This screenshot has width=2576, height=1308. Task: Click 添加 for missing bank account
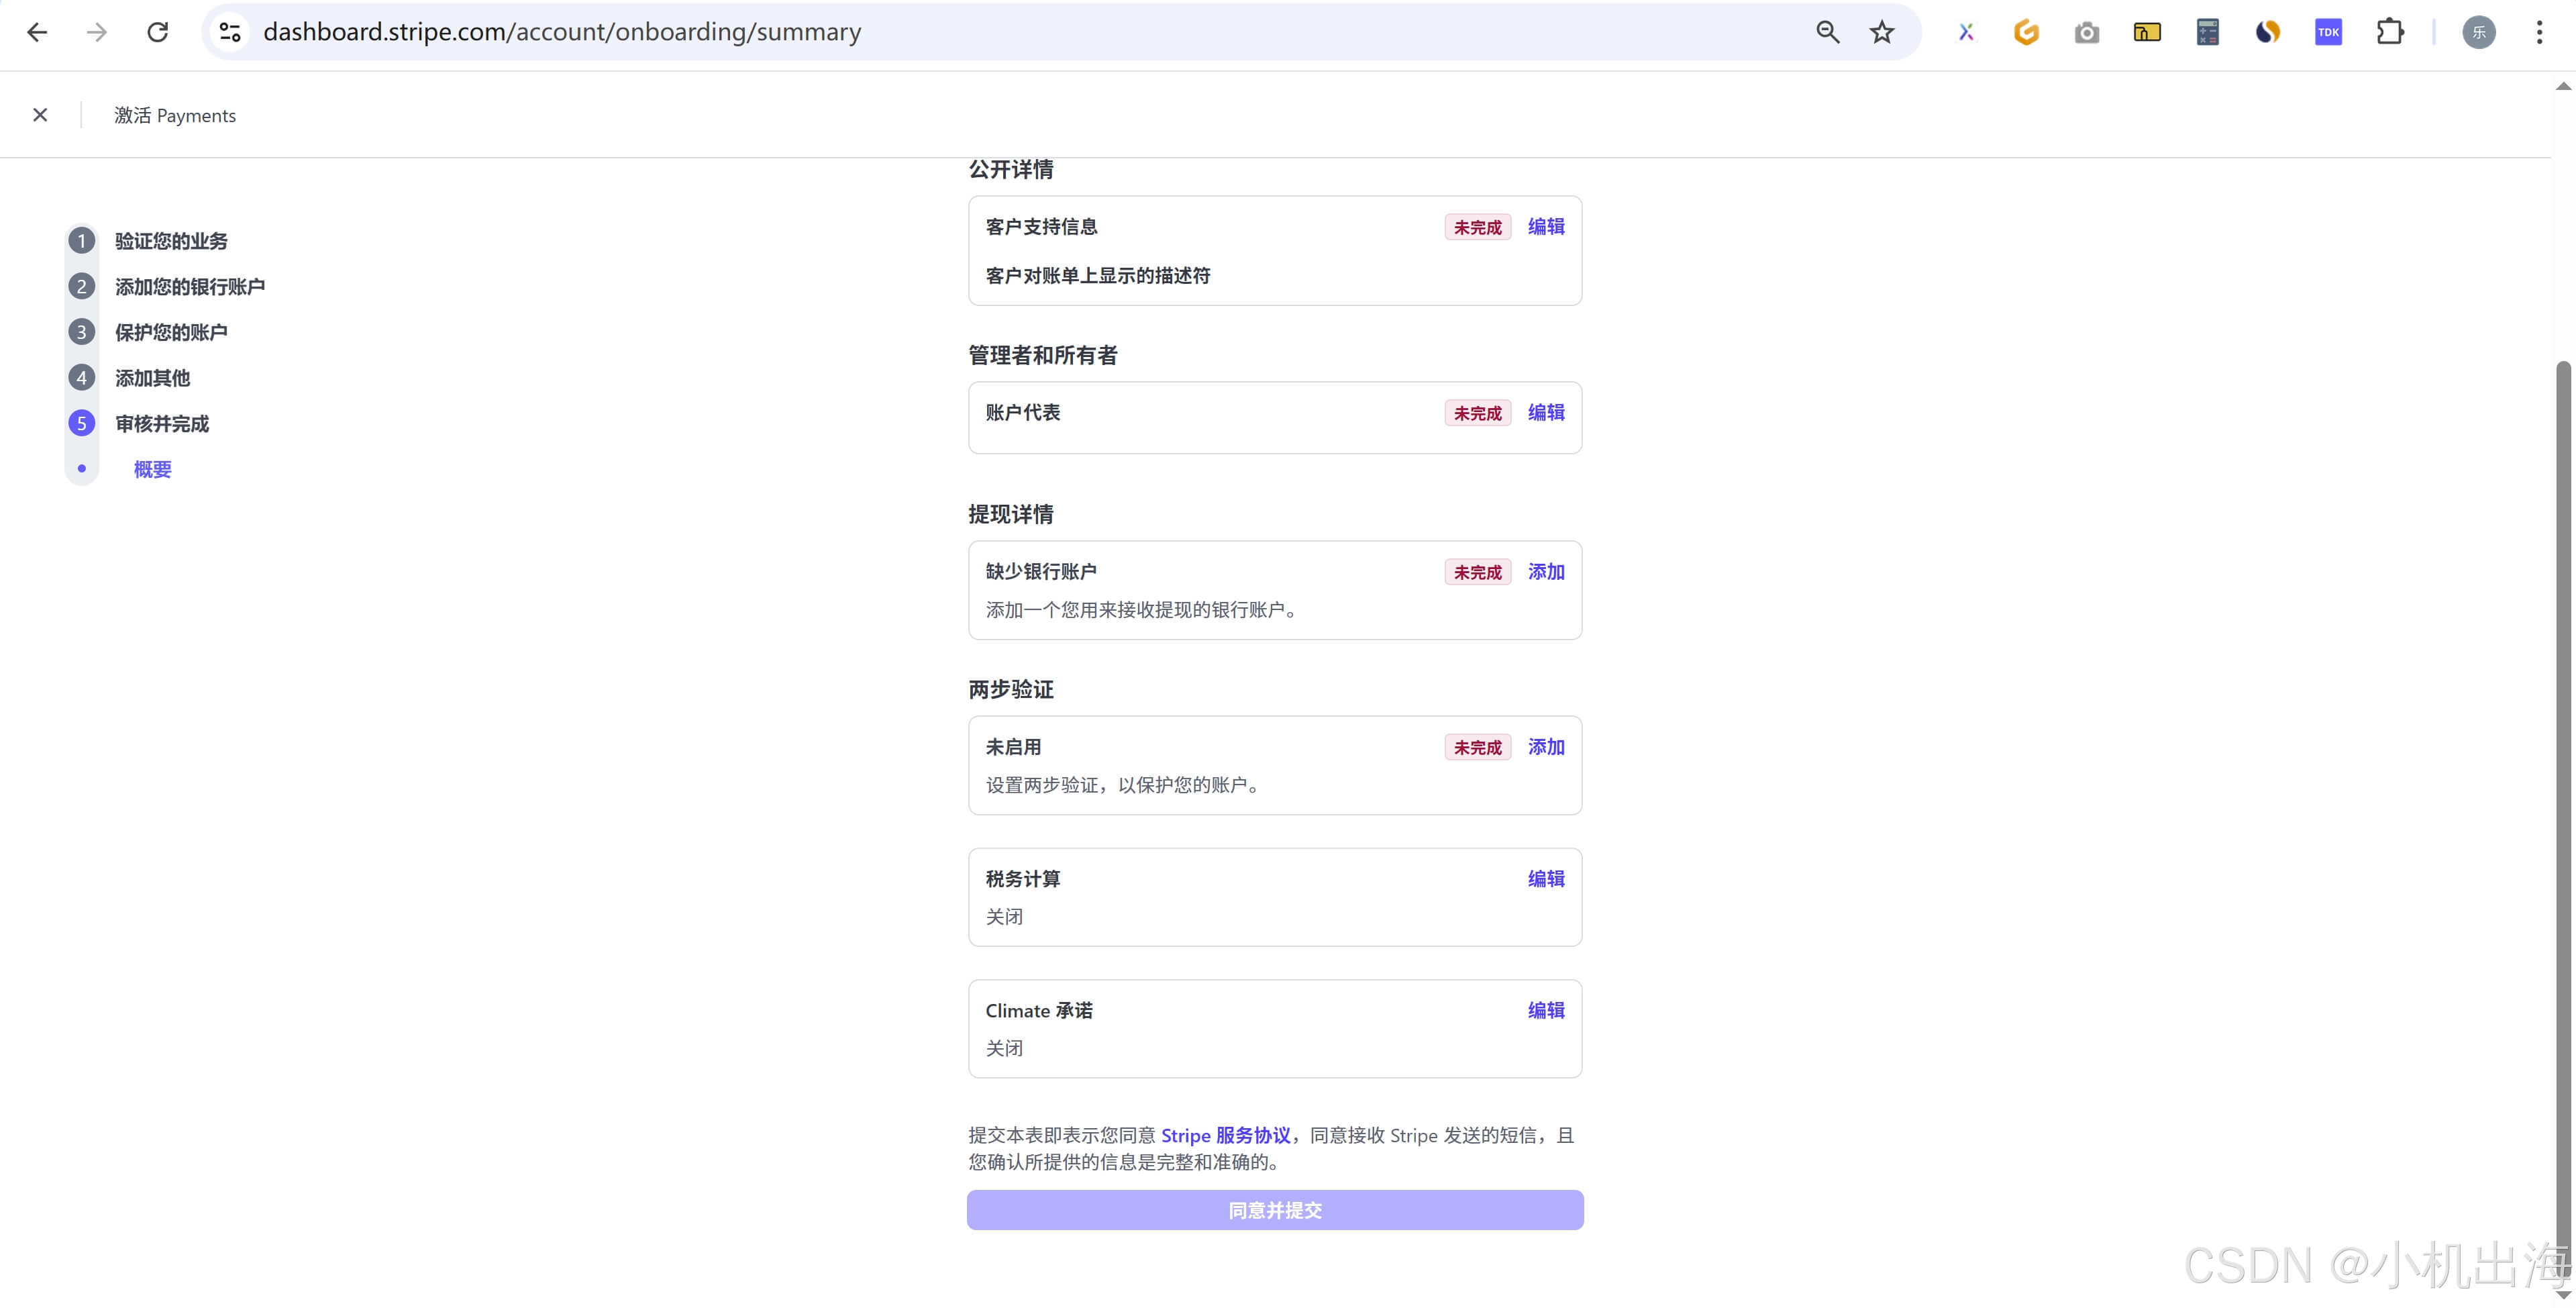point(1545,572)
